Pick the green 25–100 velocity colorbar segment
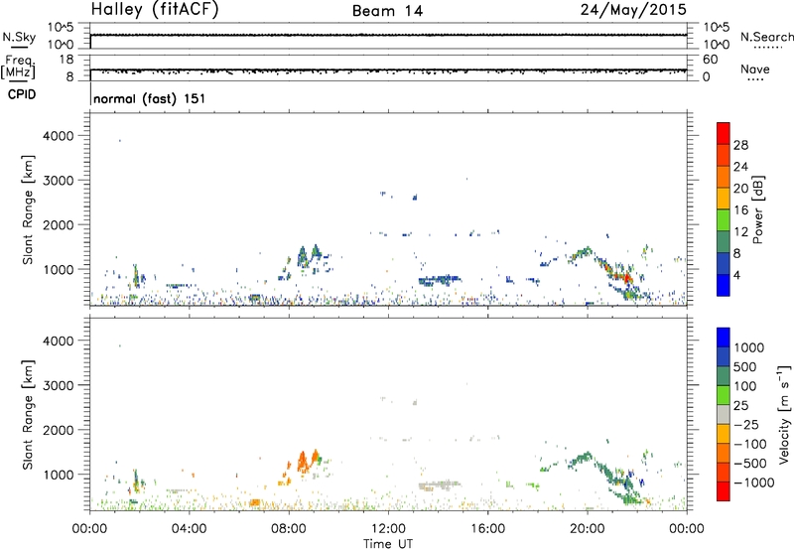Viewport: 794px width, 550px height. pyautogui.click(x=724, y=395)
